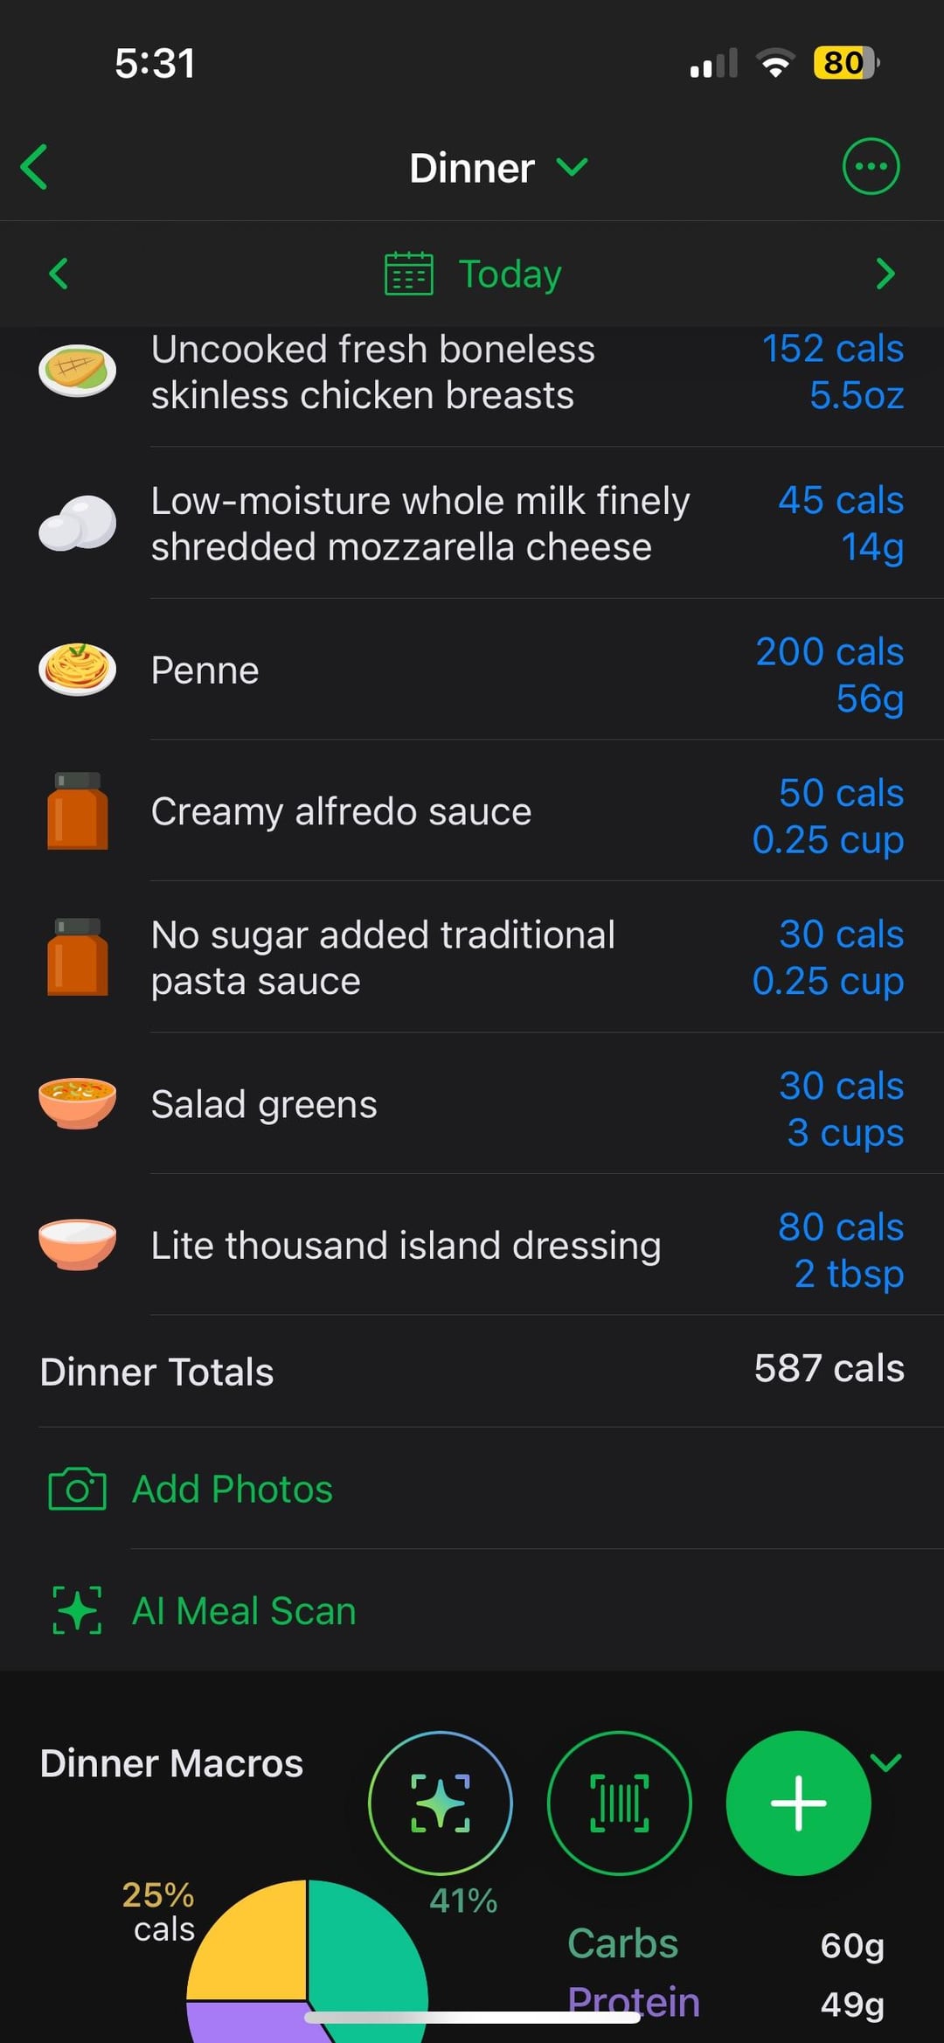The image size is (944, 2043).
Task: Expand the Dinner meal dropdown chevron
Action: coord(573,166)
